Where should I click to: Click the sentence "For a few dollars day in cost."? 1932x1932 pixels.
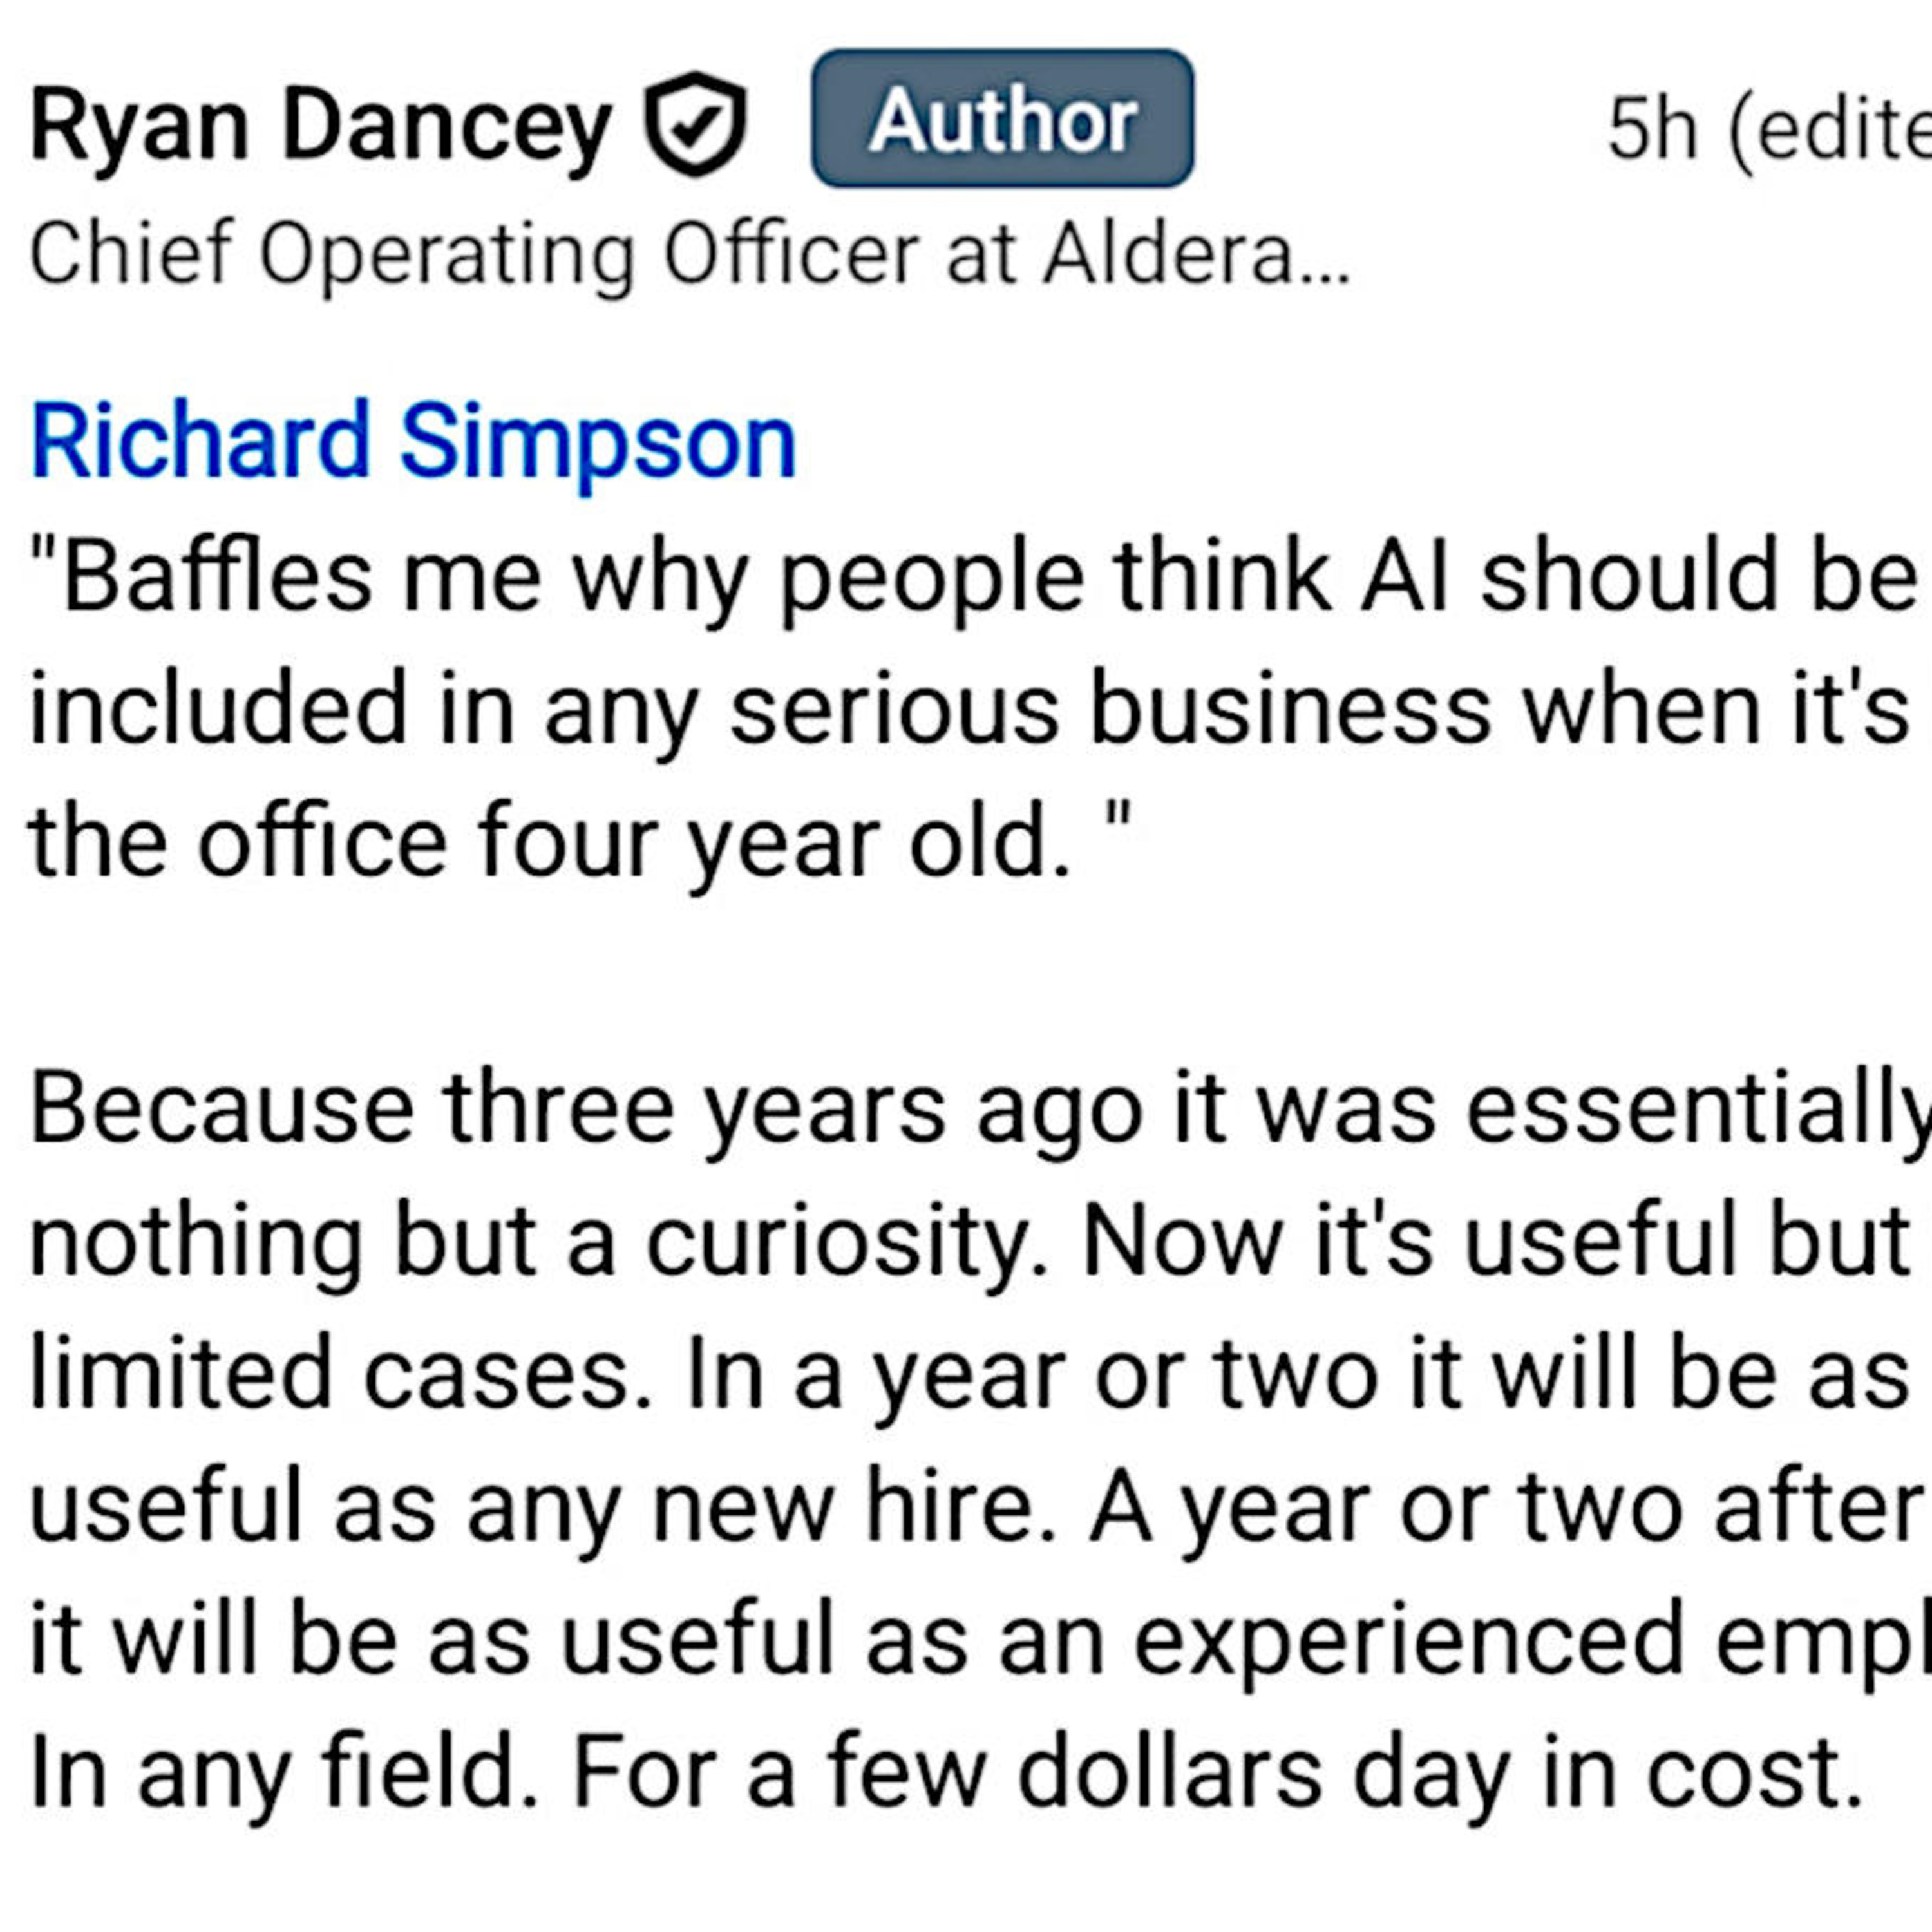pos(1215,1773)
